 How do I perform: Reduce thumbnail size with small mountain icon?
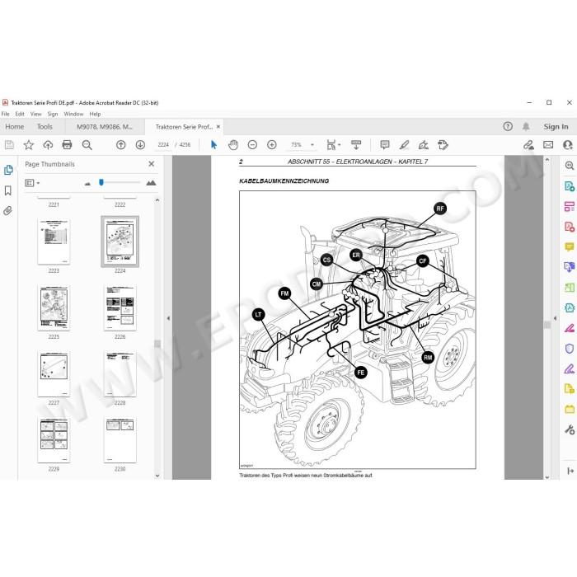point(87,183)
